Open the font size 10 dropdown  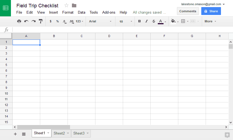click(x=126, y=22)
